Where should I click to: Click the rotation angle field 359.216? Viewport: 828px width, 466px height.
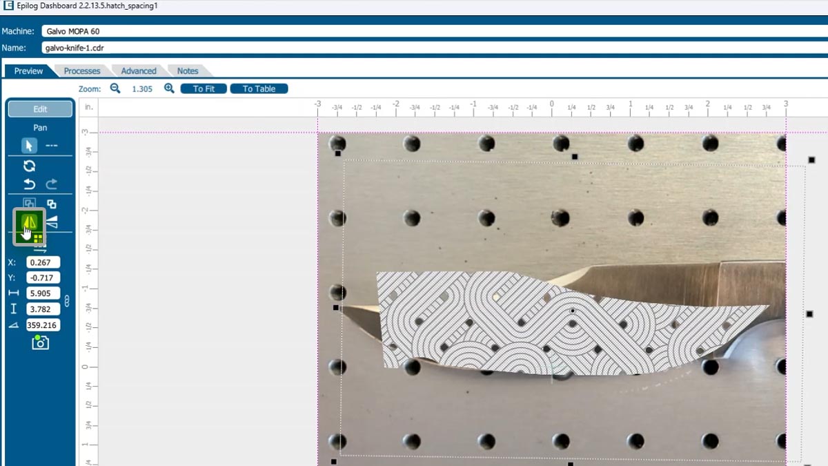(x=43, y=325)
